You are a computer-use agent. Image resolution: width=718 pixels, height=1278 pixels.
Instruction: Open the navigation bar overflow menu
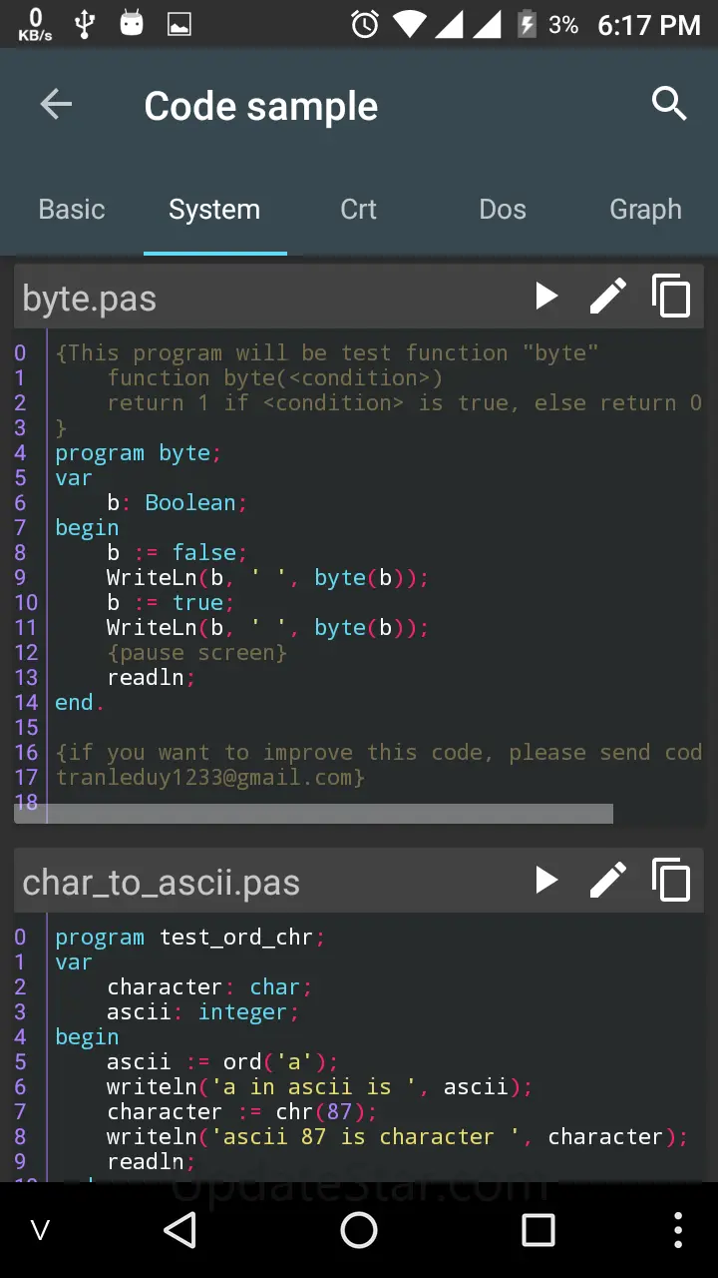[678, 1230]
